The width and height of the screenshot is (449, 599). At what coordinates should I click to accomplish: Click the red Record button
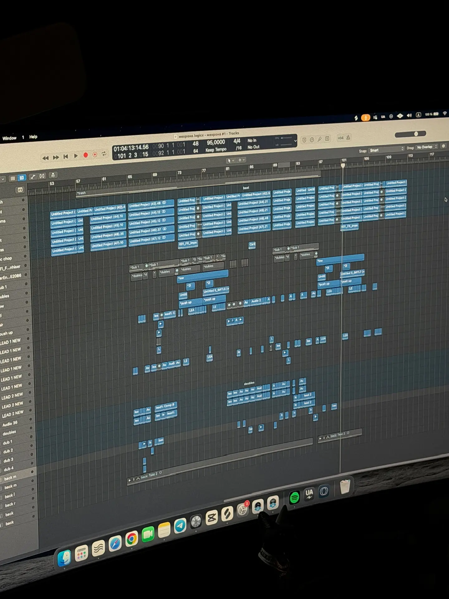point(85,155)
